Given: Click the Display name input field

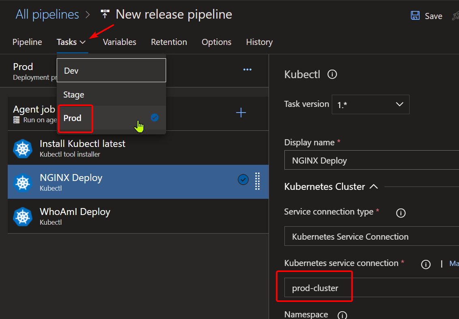Looking at the screenshot, I should [371, 160].
